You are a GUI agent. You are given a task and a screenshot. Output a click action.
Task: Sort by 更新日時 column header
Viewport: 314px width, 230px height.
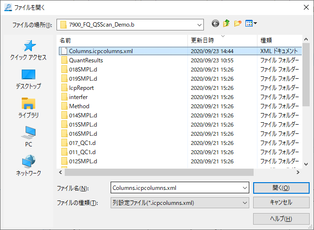(222, 41)
